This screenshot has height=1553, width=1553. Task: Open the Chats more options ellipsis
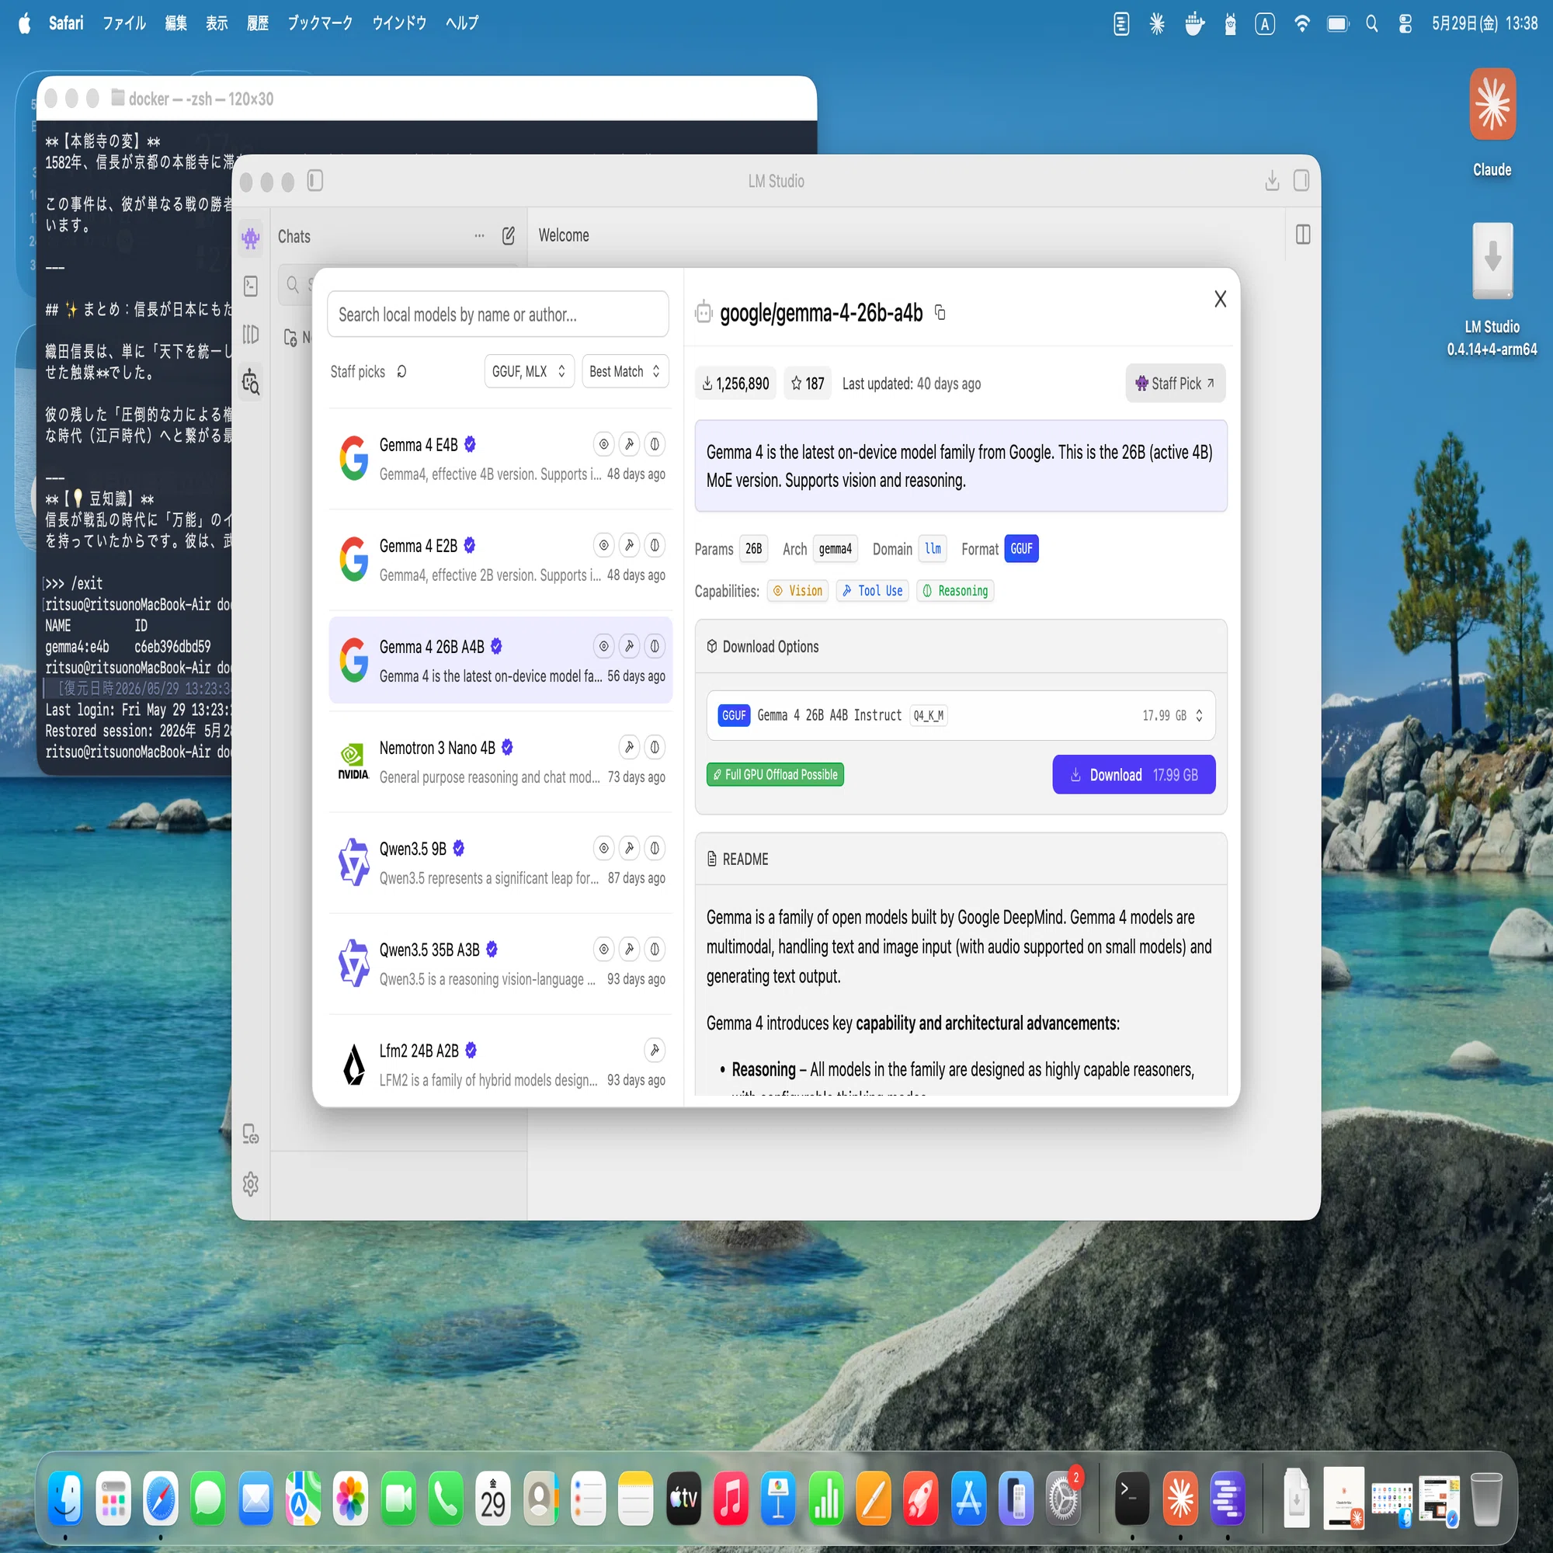coord(479,235)
